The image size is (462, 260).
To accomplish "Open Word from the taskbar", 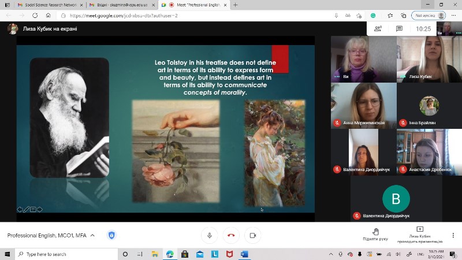I will tap(244, 254).
